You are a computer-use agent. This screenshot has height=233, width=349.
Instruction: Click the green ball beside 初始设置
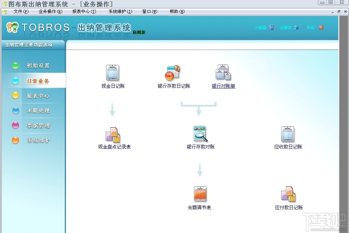point(16,66)
